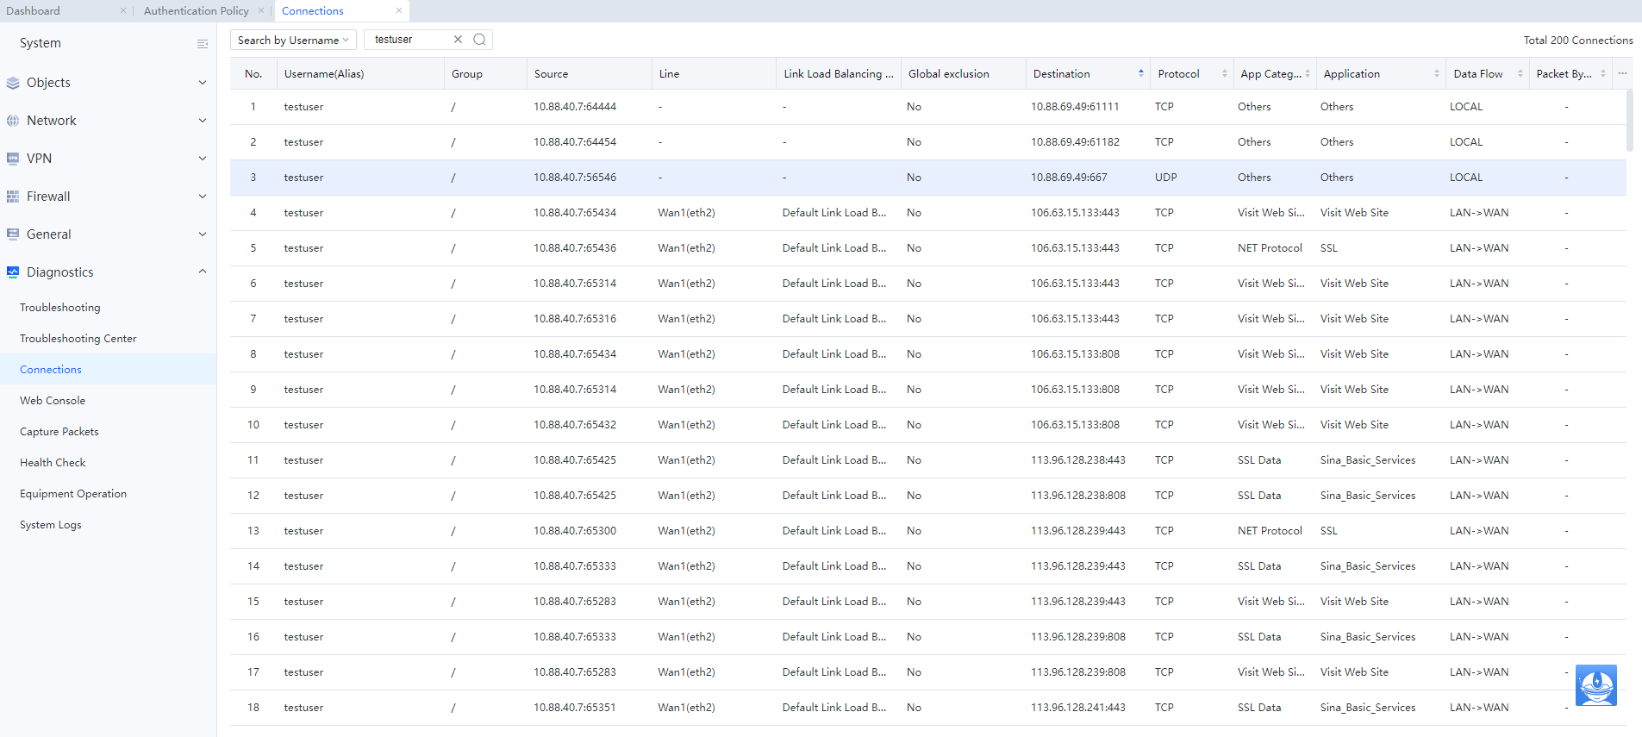Viewport: 1642px width, 737px height.
Task: Switch to the Dashboard tab
Action: [x=34, y=11]
